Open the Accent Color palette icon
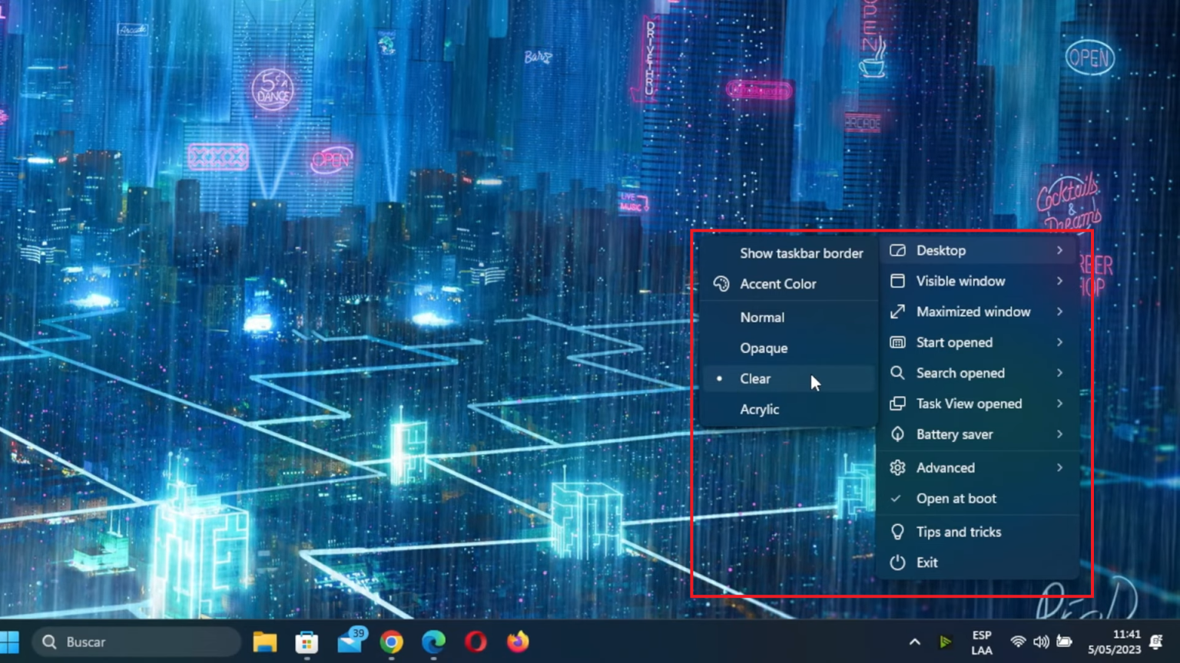The height and width of the screenshot is (663, 1180). 721,283
